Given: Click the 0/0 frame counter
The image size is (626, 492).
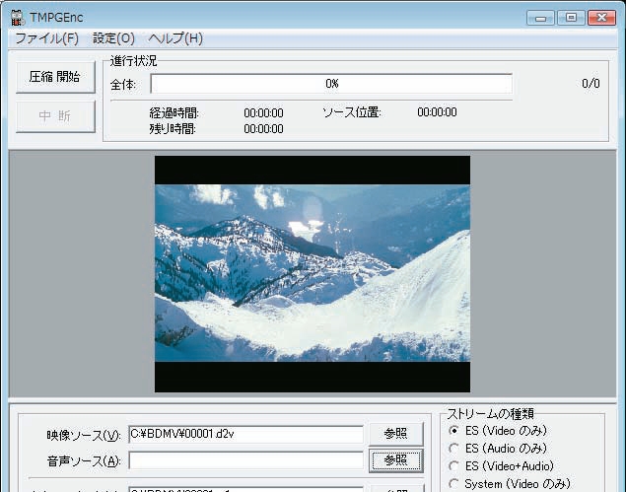Looking at the screenshot, I should [x=591, y=84].
